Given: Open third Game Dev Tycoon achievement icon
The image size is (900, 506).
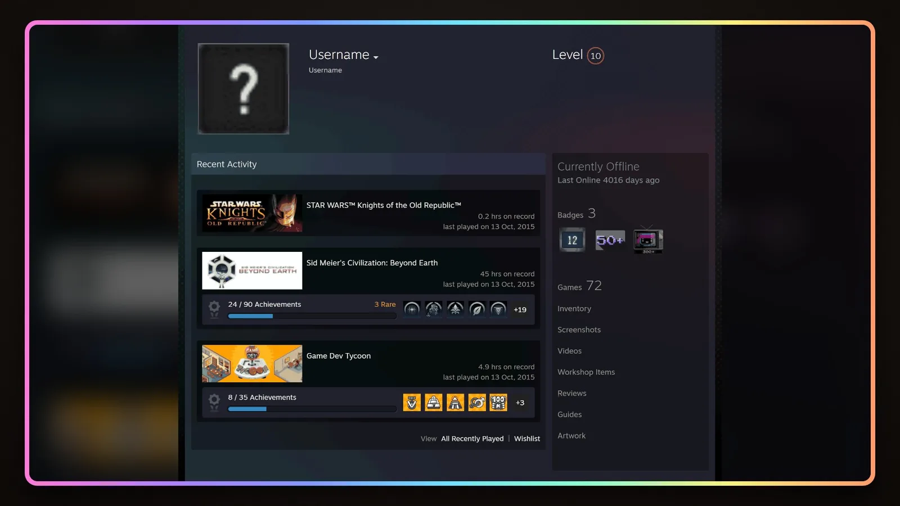Looking at the screenshot, I should tap(455, 403).
